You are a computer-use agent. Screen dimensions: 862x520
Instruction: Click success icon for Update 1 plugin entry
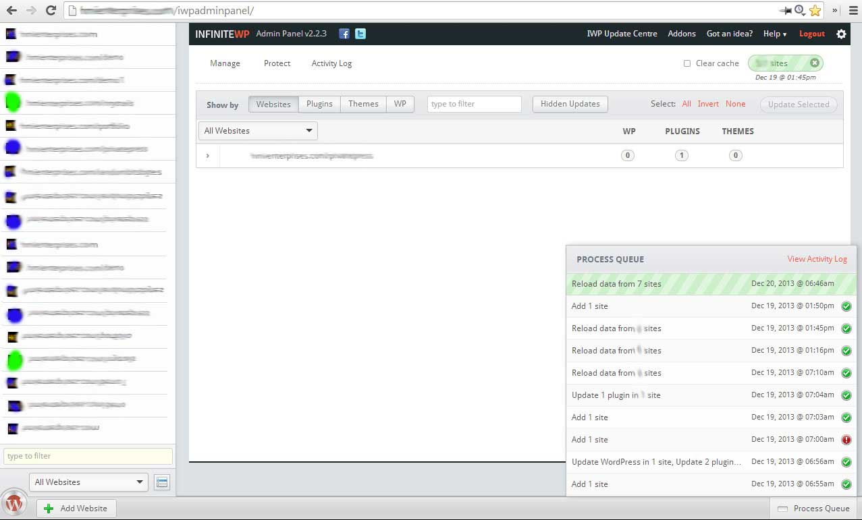pyautogui.click(x=846, y=395)
